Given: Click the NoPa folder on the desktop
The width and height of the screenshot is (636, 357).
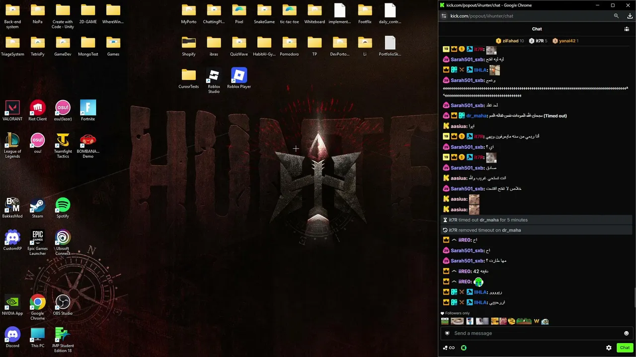Looking at the screenshot, I should click(x=38, y=13).
